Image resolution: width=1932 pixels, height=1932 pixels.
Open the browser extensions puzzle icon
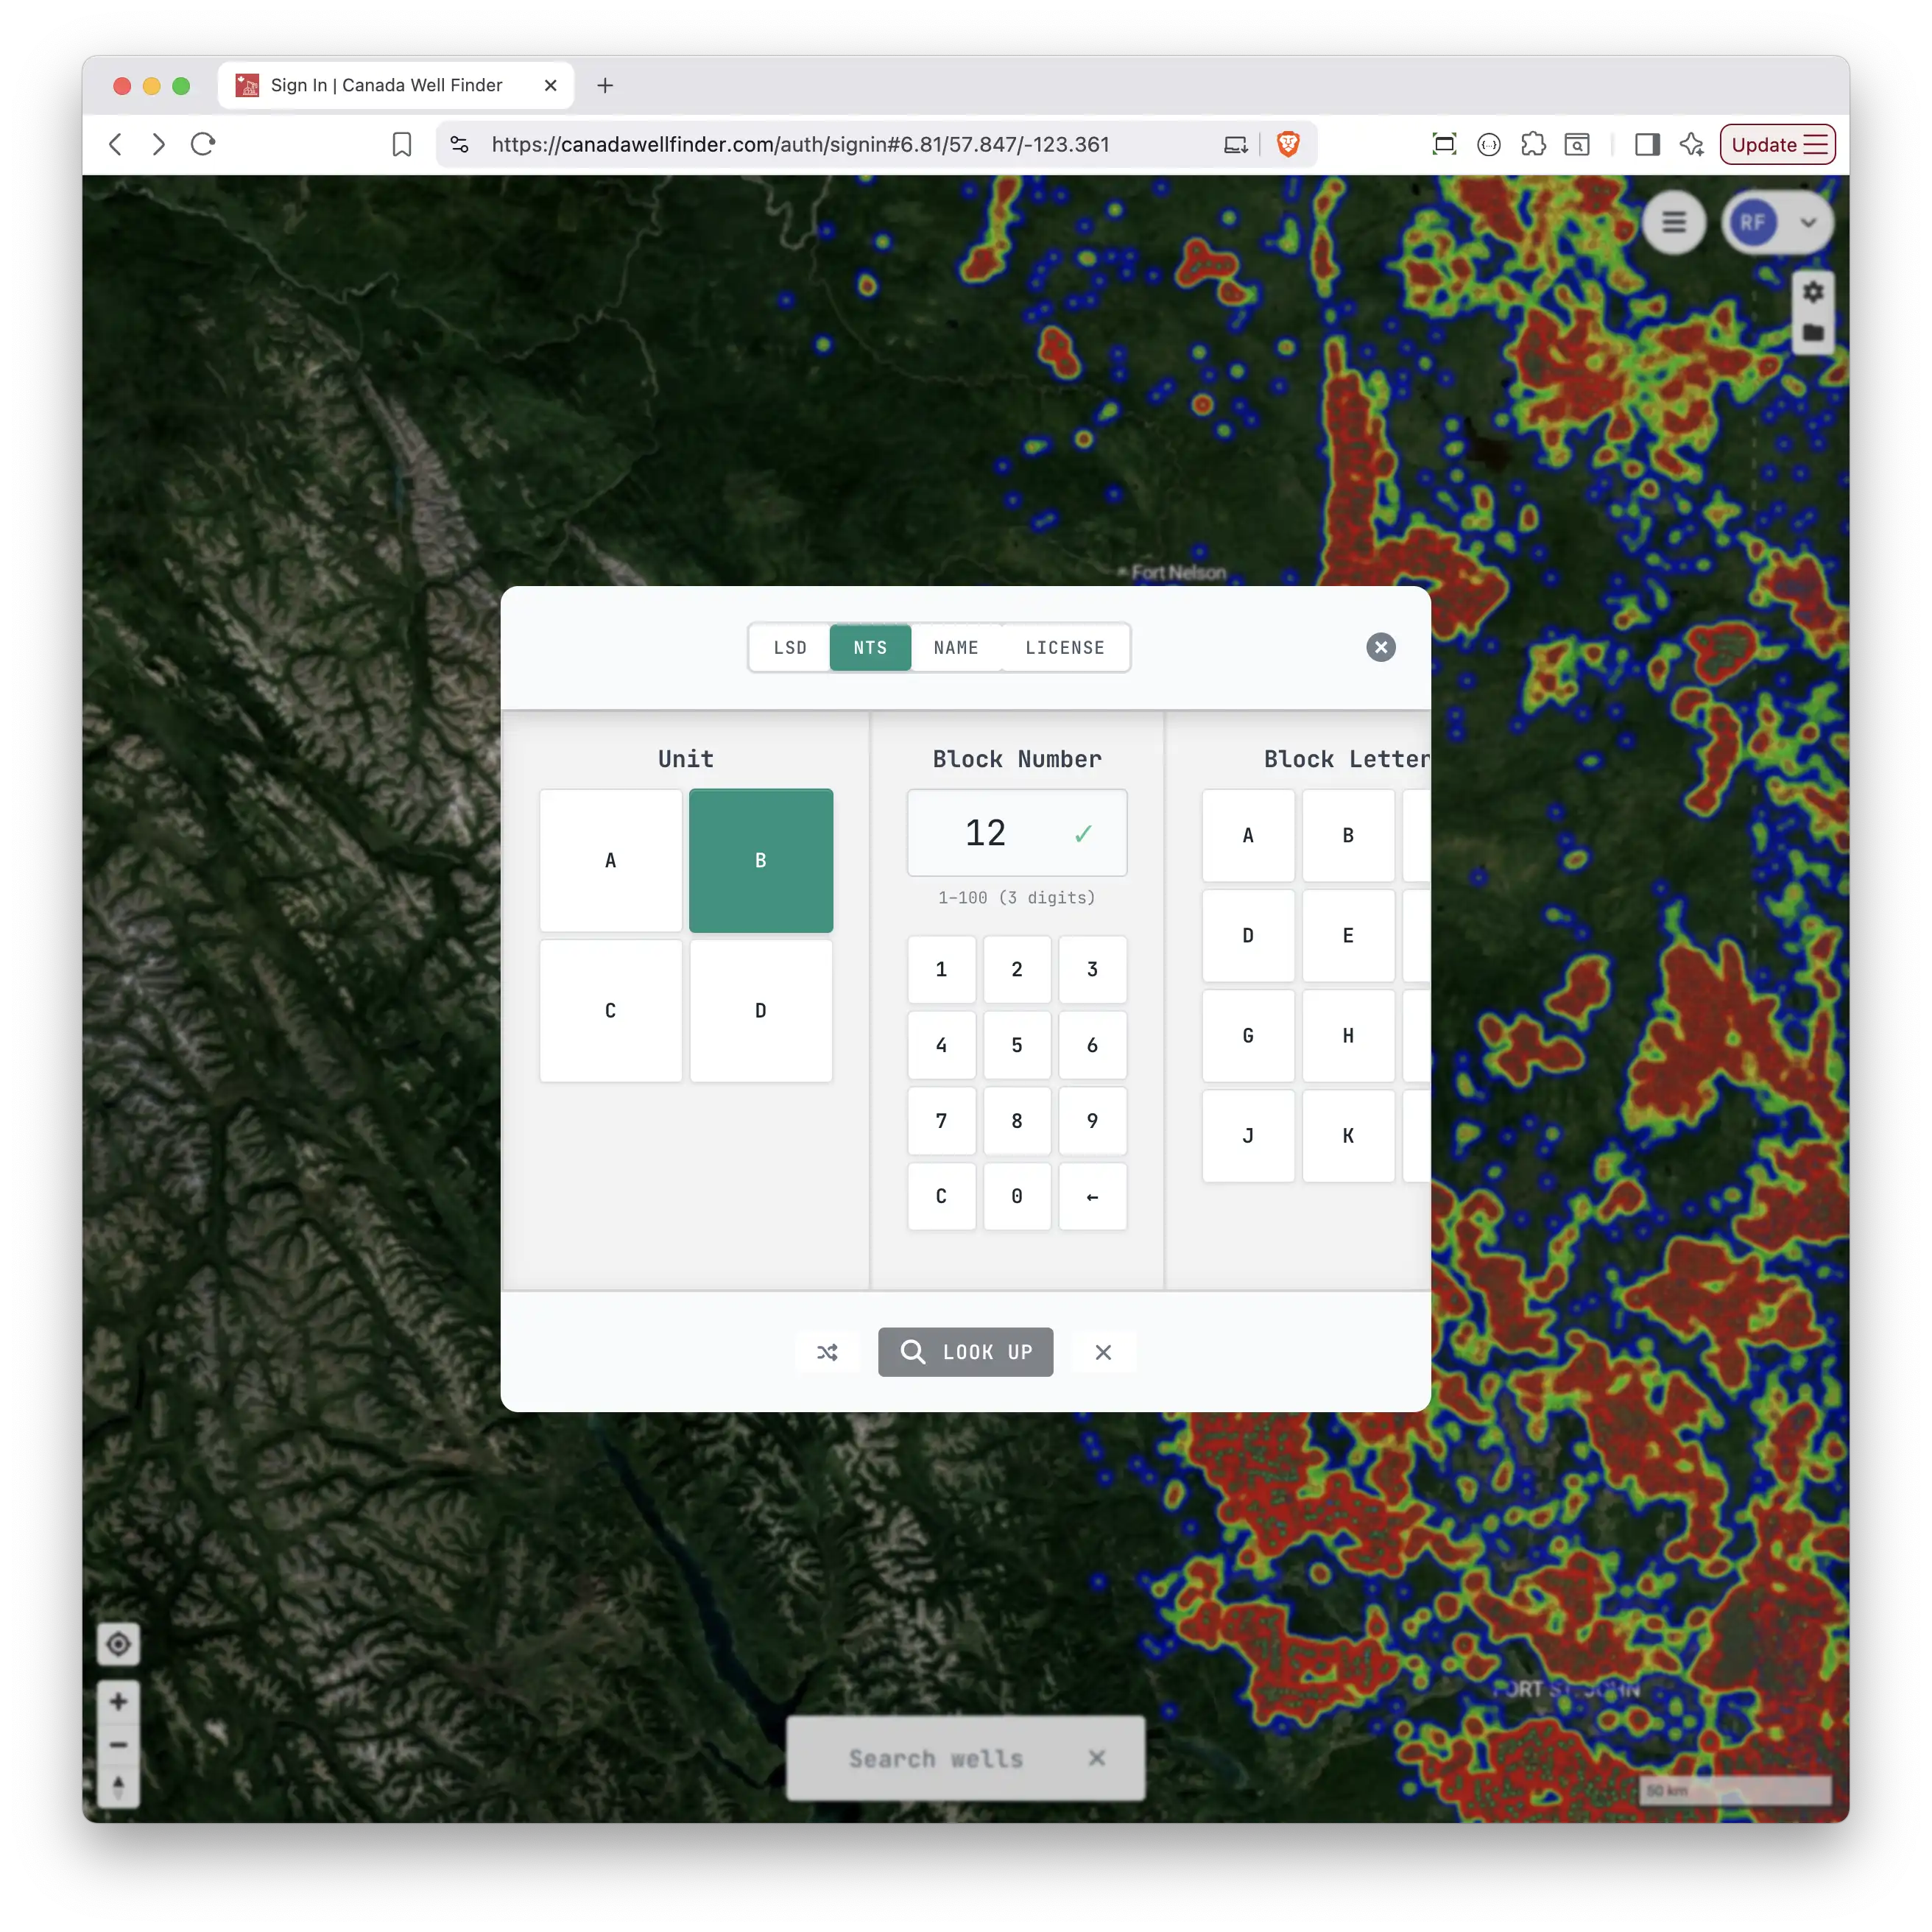[1533, 144]
